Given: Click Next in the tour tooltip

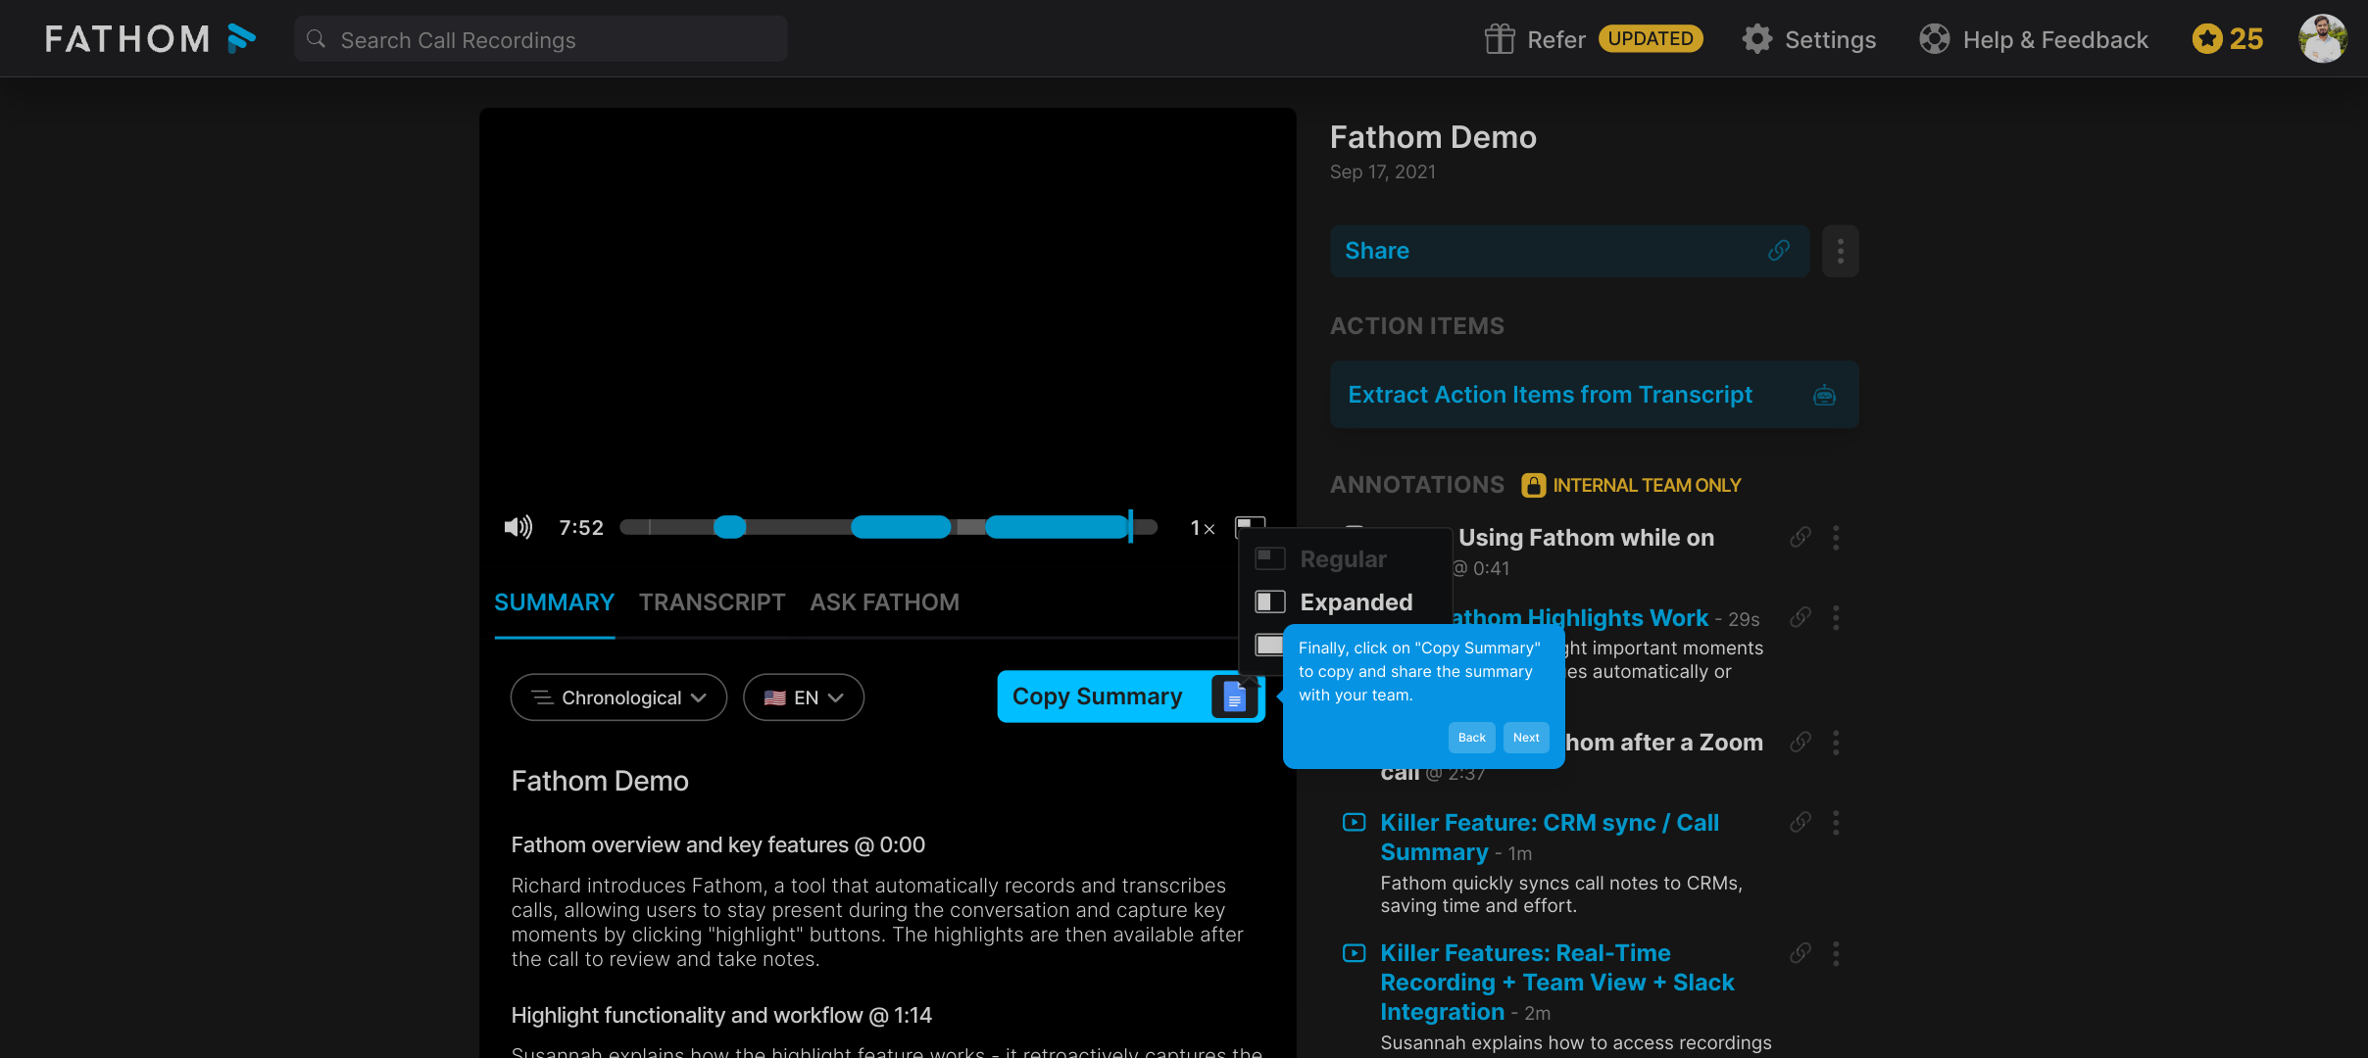Looking at the screenshot, I should tap(1526, 738).
